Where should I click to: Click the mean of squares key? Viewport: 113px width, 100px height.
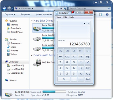pos(88,62)
